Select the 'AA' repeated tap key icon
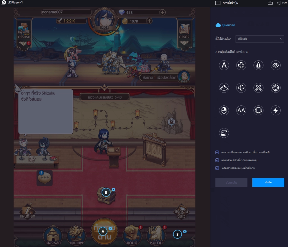This screenshot has height=247, width=288. point(241,110)
